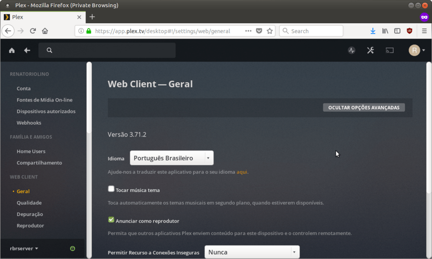This screenshot has height=259, width=432.
Task: Open the page actions three-dot menu
Action: [x=248, y=31]
